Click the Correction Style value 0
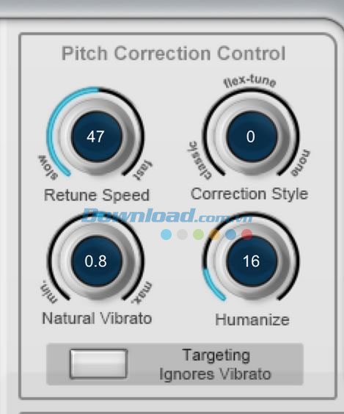Image resolution: width=344 pixels, height=414 pixels. point(251,137)
